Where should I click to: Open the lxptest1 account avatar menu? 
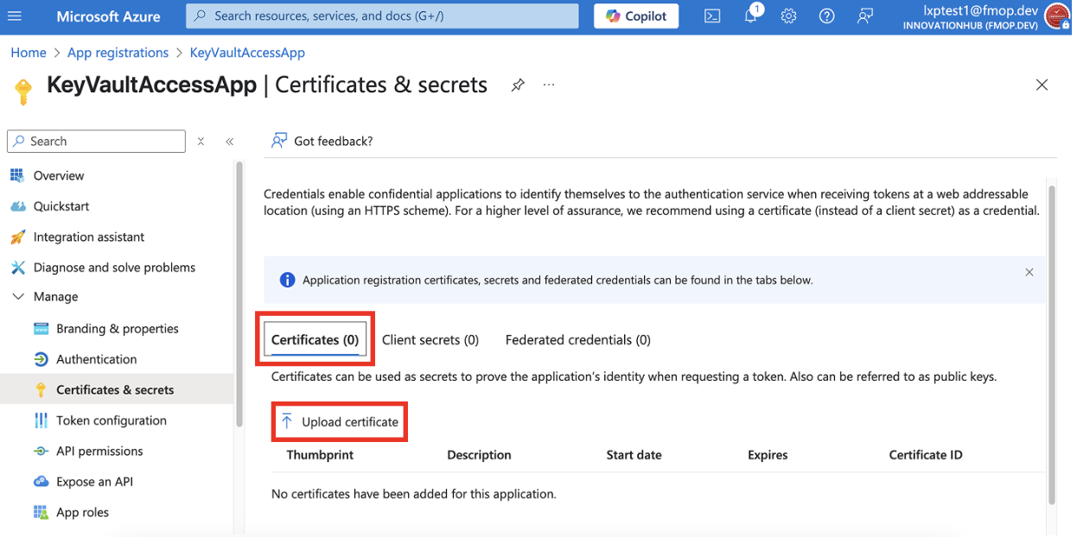click(x=1057, y=16)
